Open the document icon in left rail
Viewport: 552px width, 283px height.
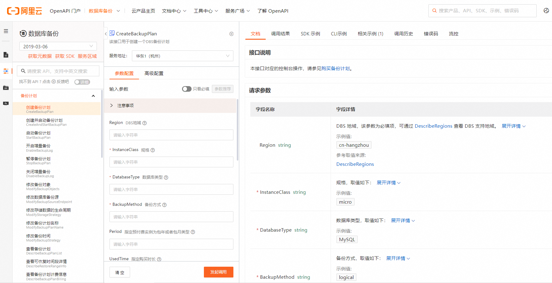pyautogui.click(x=6, y=55)
